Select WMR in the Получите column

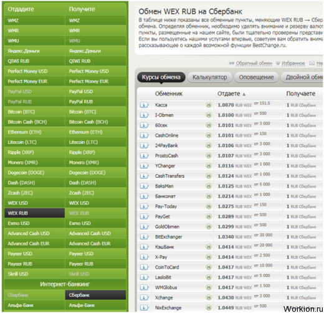tap(95, 31)
